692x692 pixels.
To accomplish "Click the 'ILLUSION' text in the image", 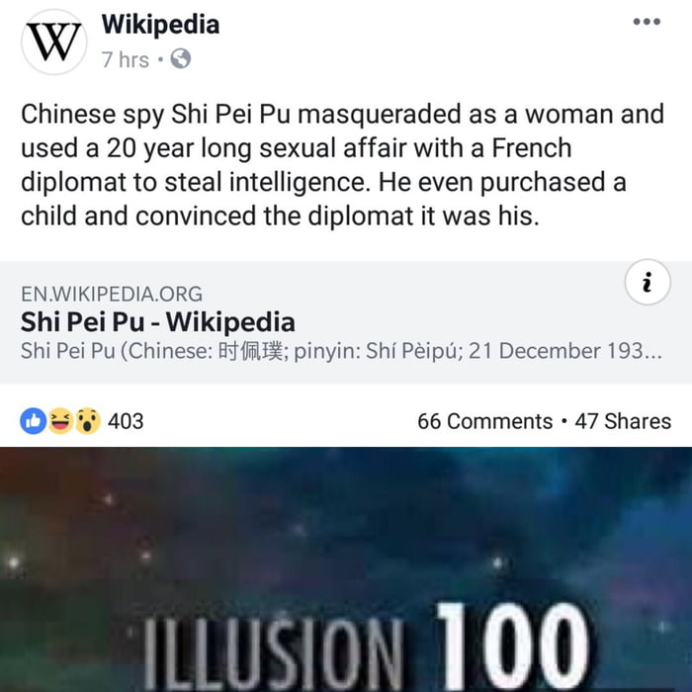I will pos(273,652).
